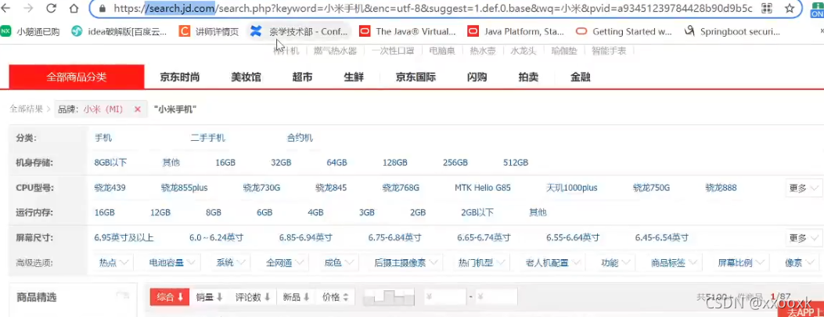Image resolution: width=824 pixels, height=317 pixels.
Task: Sort results by 新品
Action: (x=297, y=297)
